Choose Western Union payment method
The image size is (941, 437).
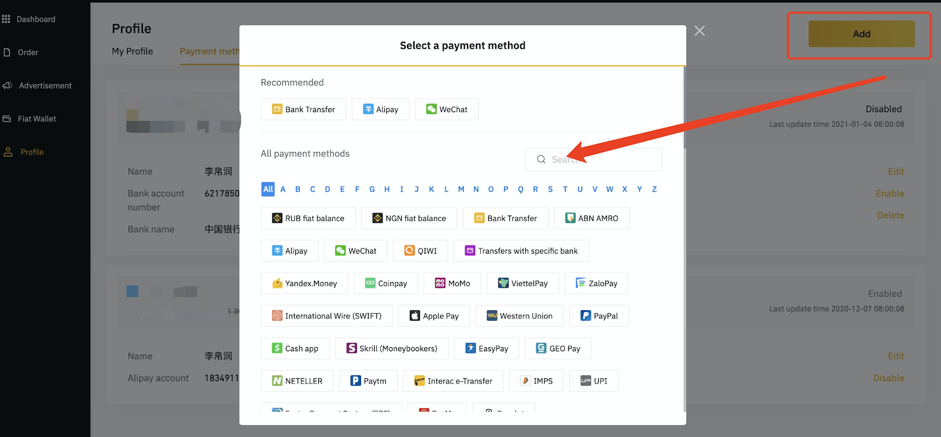[x=519, y=316]
